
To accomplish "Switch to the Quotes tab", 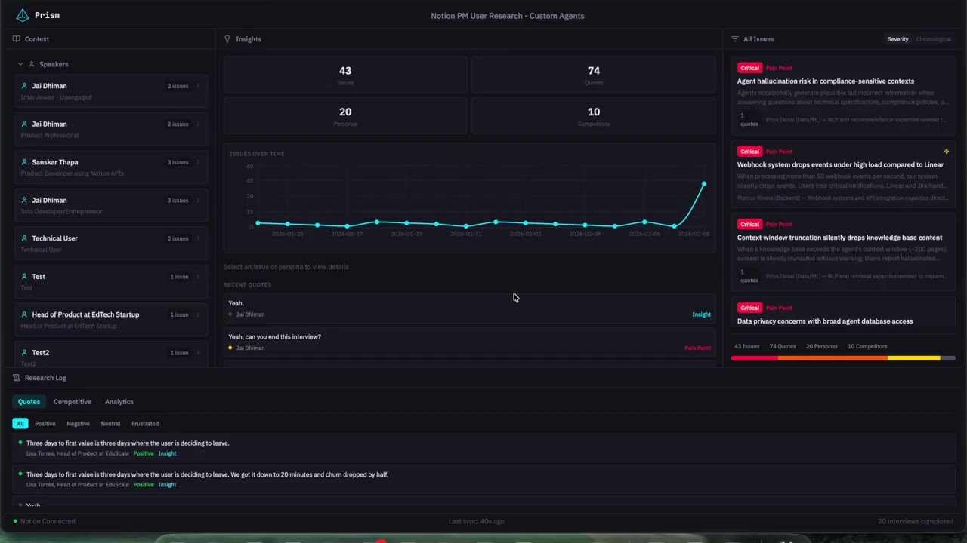I will click(29, 402).
